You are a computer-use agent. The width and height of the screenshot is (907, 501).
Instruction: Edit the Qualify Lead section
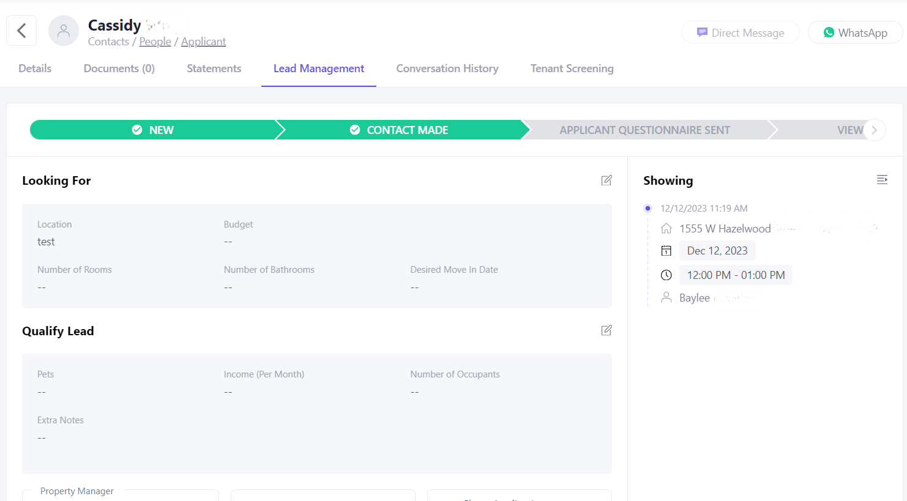coord(607,330)
